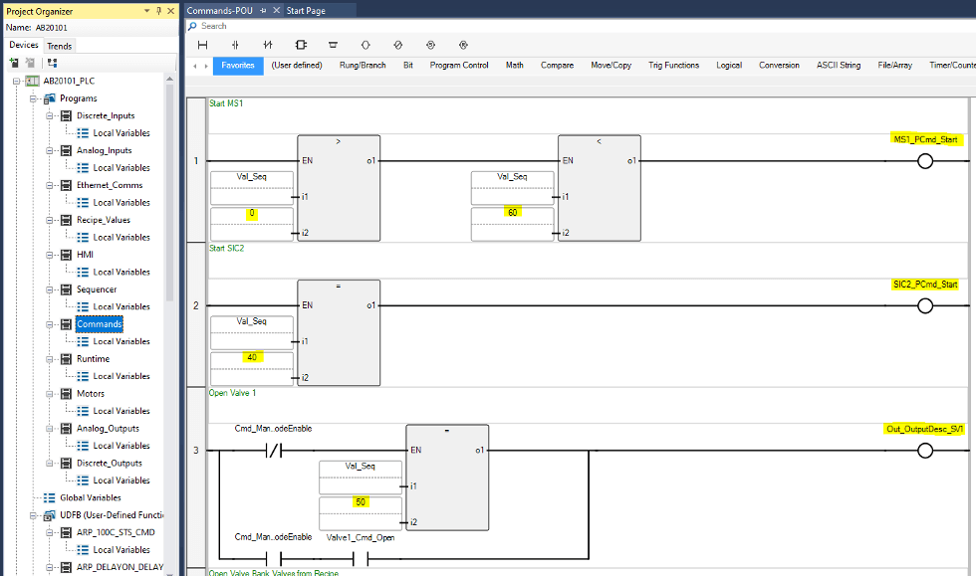Collapse the Analog_Inputs node
976x577 pixels.
[49, 150]
